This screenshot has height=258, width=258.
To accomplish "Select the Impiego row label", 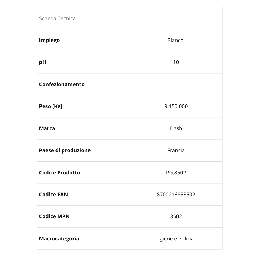I will (49, 40).
